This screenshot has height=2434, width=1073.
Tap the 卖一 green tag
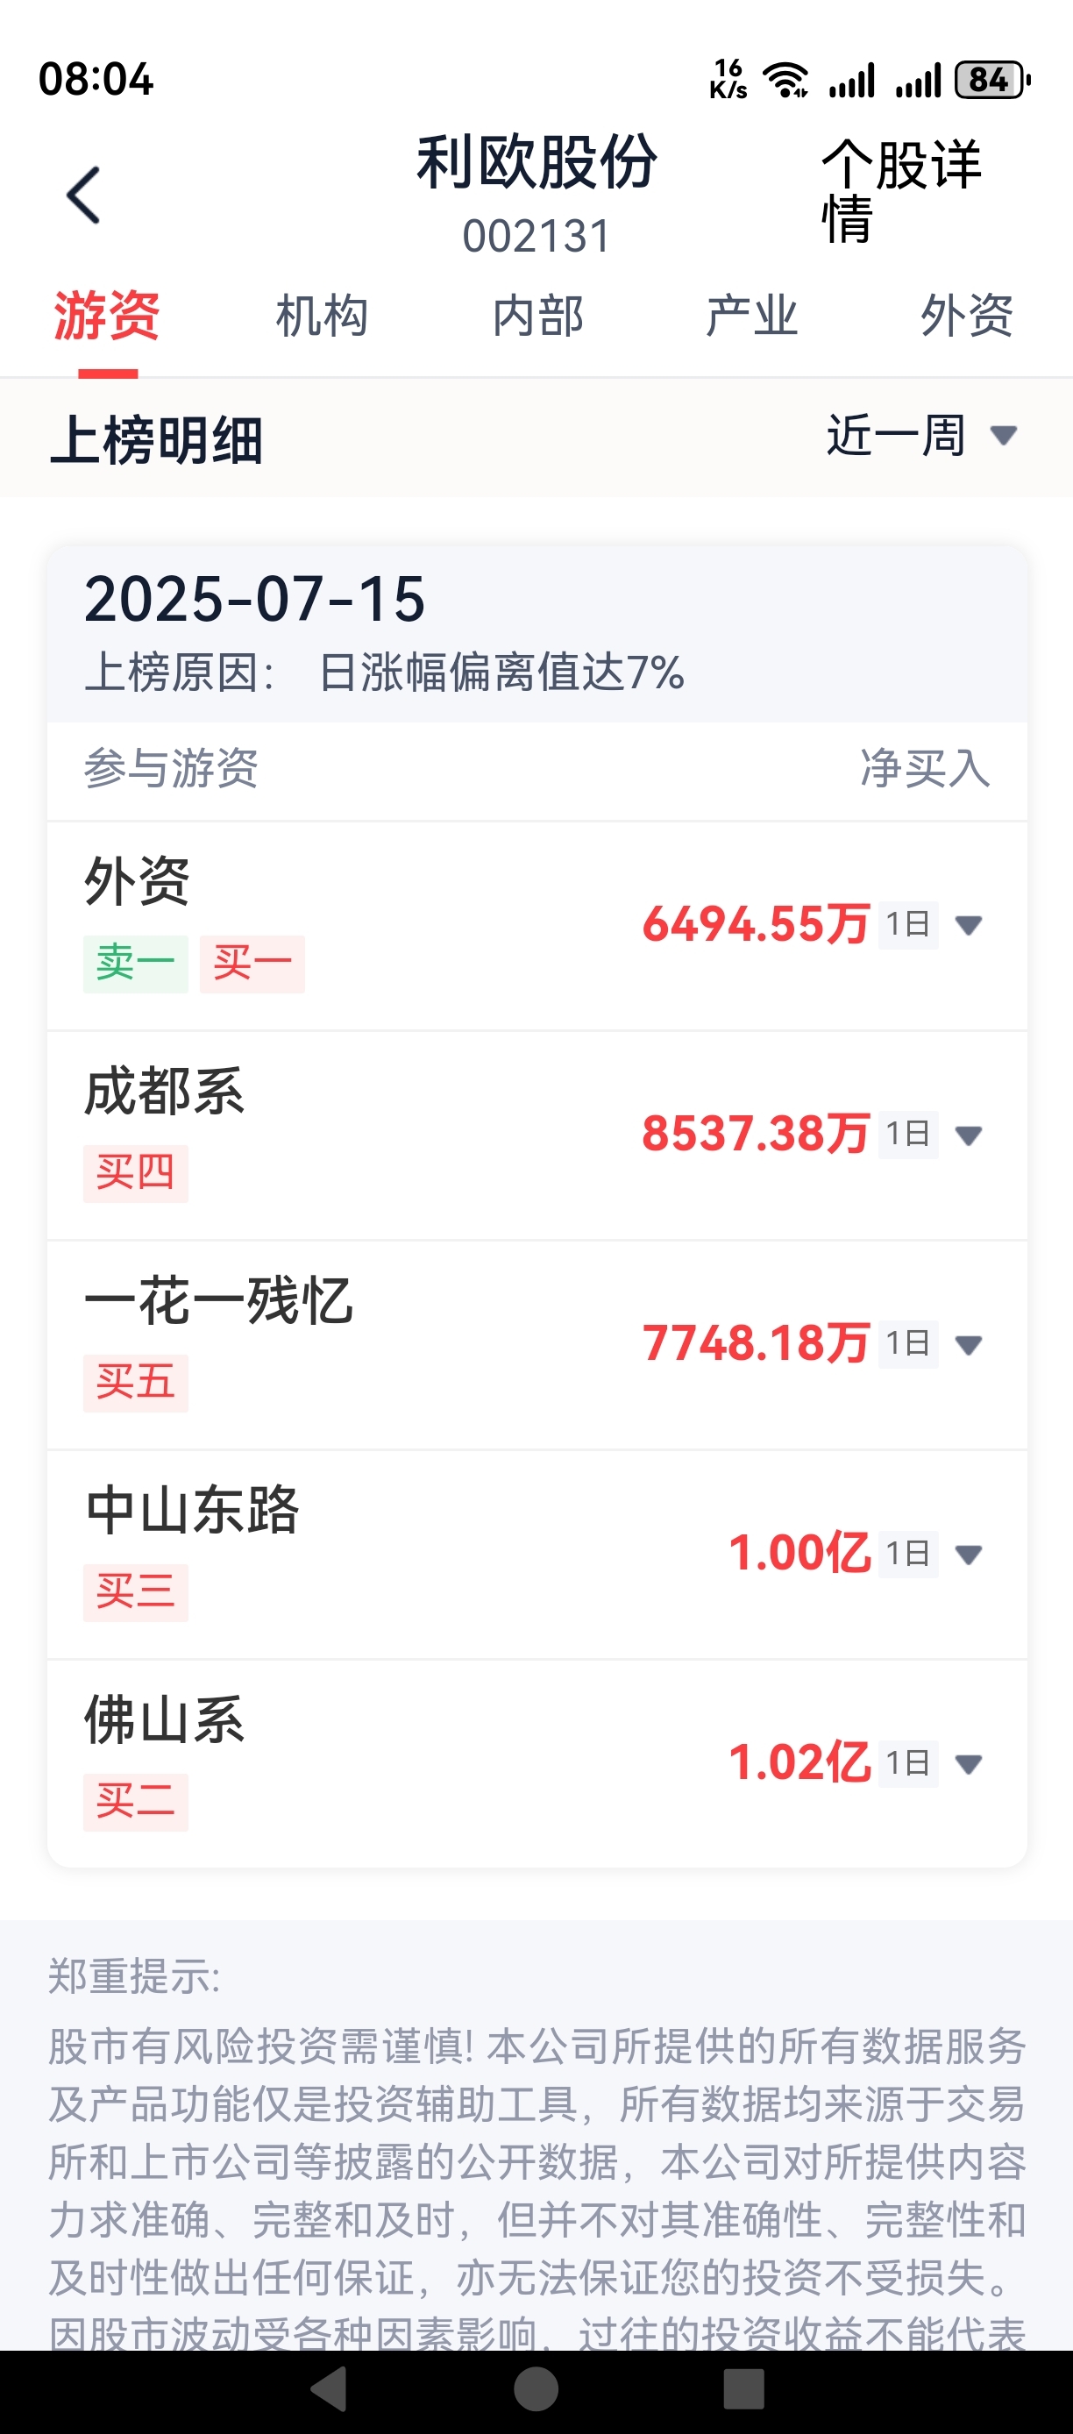(x=136, y=964)
